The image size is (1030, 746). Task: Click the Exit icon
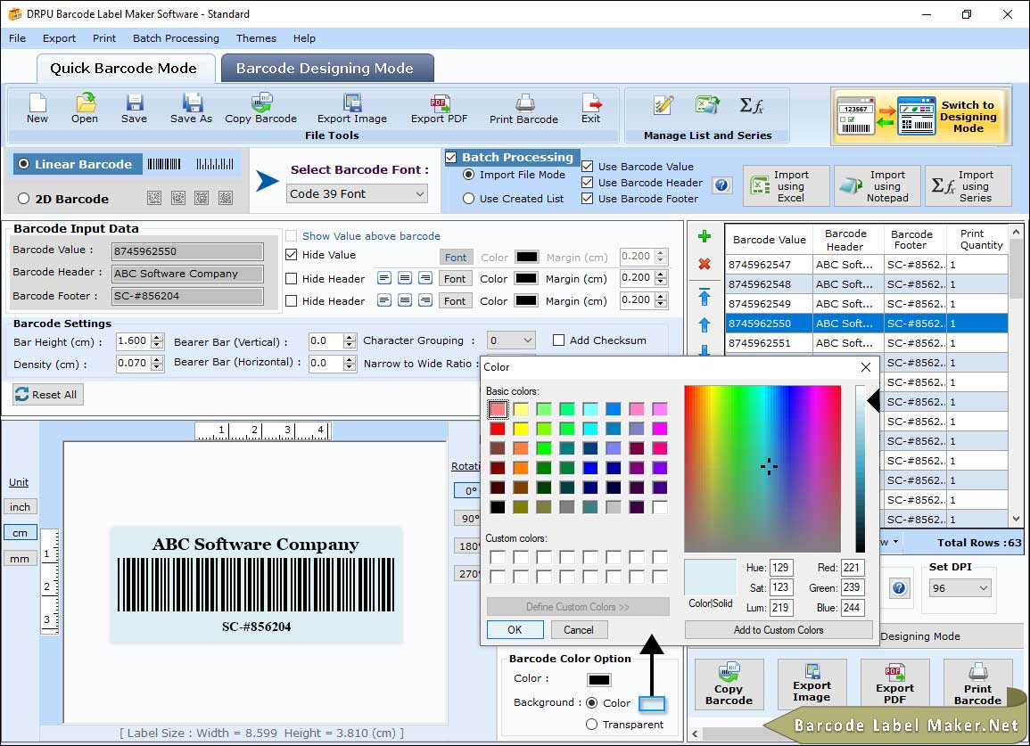click(x=590, y=109)
